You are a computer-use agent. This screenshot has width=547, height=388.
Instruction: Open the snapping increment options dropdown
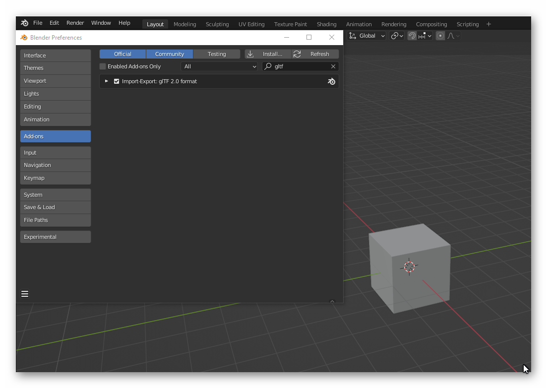pos(425,36)
